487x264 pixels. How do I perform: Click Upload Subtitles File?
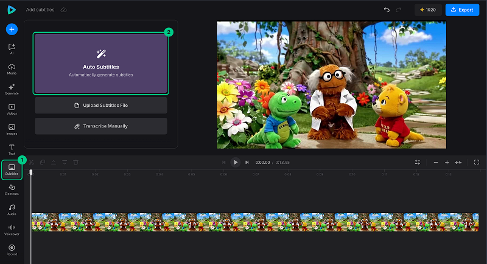pos(101,105)
